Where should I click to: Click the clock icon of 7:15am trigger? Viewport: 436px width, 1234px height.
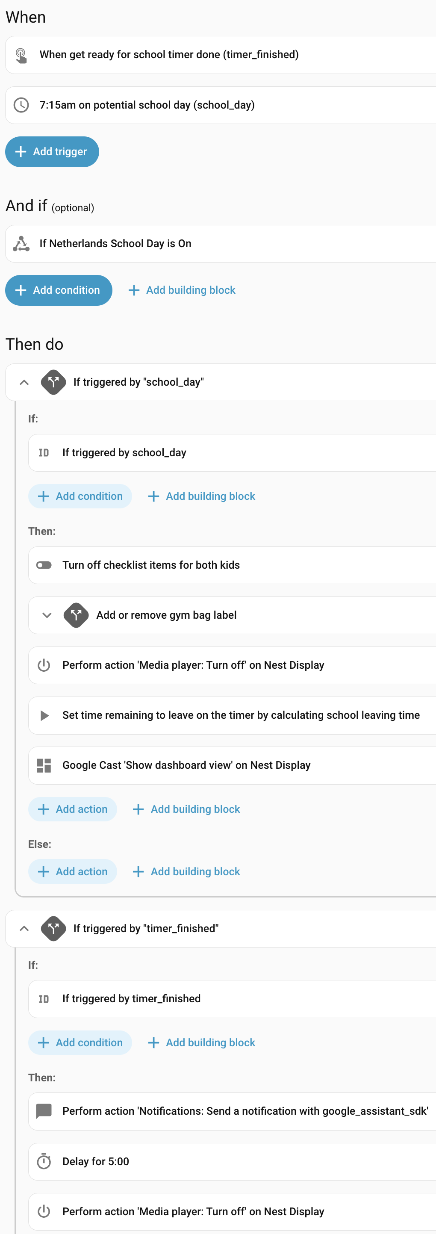(21, 105)
